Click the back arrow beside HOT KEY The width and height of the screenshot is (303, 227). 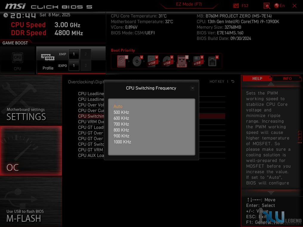click(233, 82)
